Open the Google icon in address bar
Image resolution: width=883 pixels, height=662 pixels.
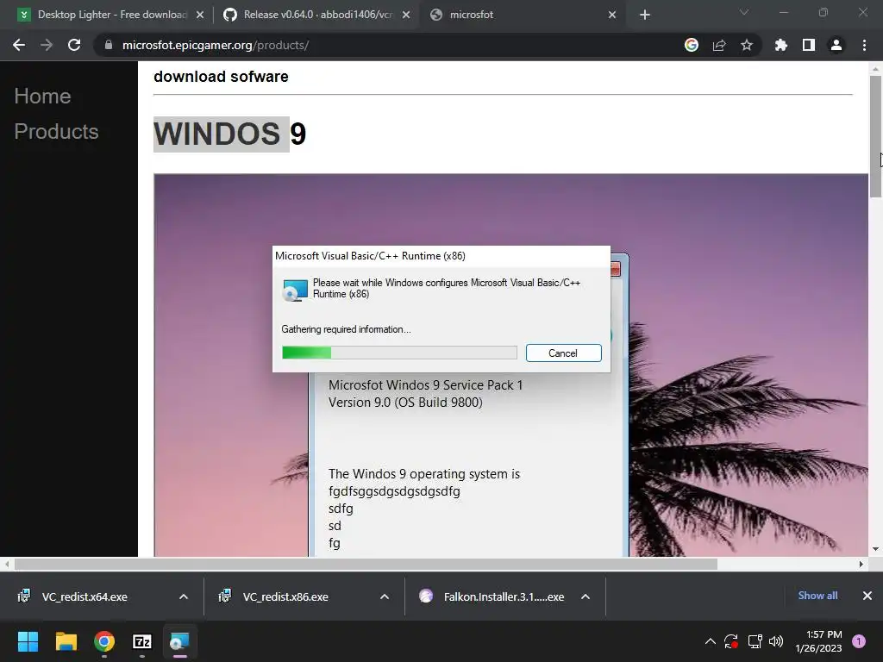click(692, 45)
